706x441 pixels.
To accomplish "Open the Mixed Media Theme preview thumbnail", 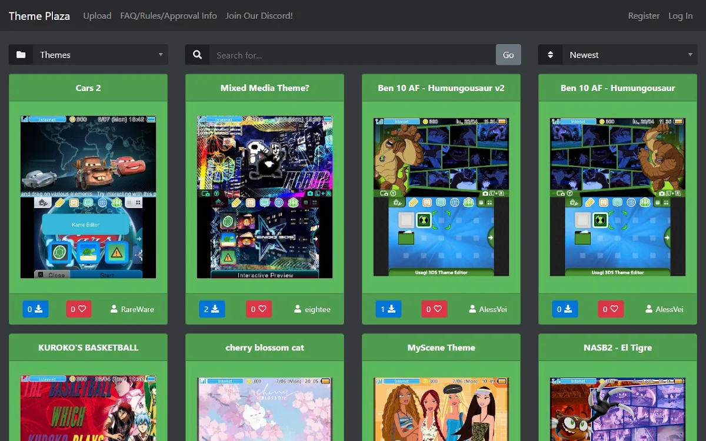I will click(x=265, y=197).
